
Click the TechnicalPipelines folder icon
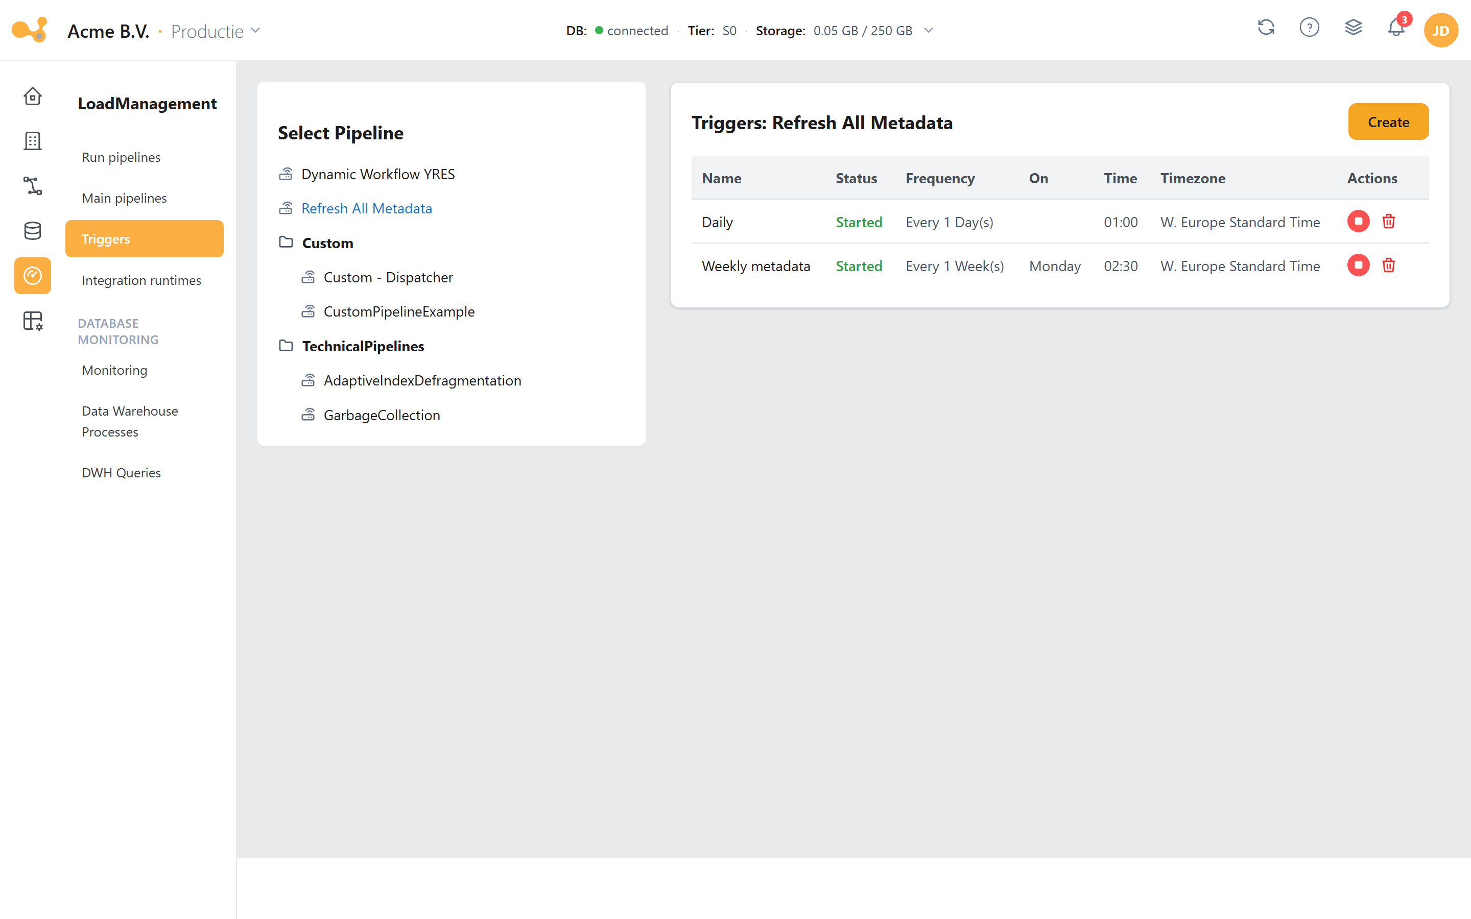tap(286, 346)
